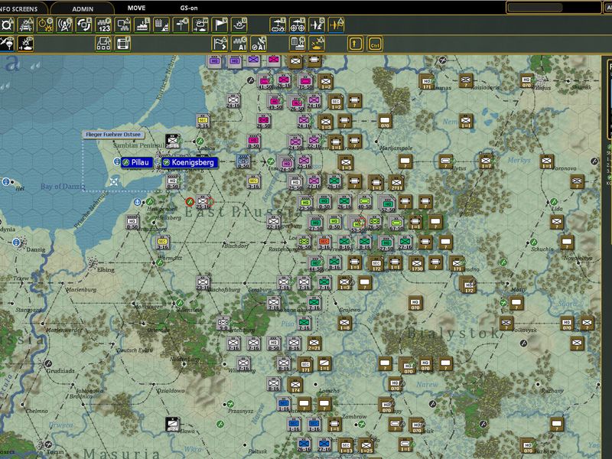Open the INFO SCREENS tab
Image resolution: width=612 pixels, height=459 pixels.
18,8
